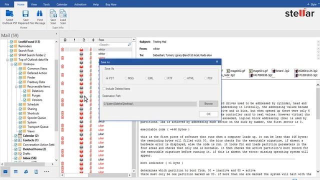Select the Freebusy Data folder

[x=36, y=82]
